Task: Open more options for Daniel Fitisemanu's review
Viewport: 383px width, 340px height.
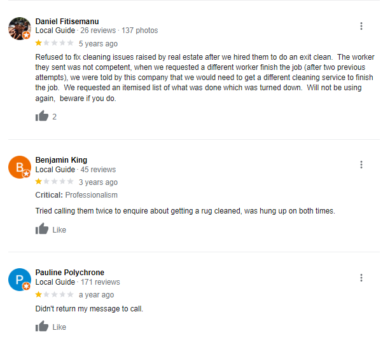Action: click(x=361, y=26)
